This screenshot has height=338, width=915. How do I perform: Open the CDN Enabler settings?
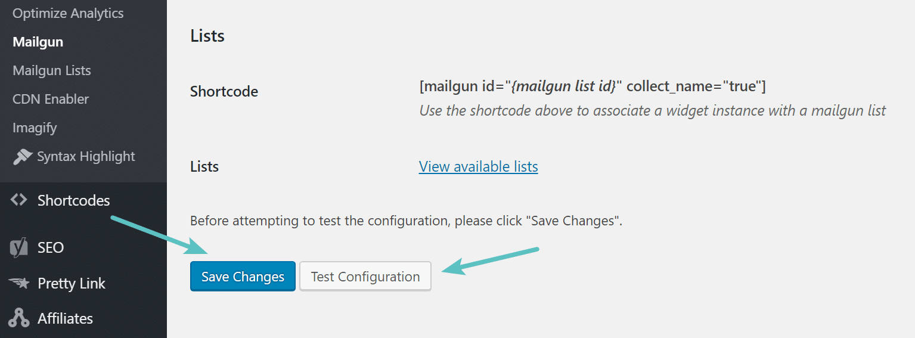point(51,99)
